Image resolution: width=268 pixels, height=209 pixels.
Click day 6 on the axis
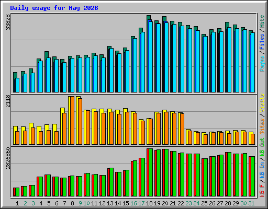57,203
